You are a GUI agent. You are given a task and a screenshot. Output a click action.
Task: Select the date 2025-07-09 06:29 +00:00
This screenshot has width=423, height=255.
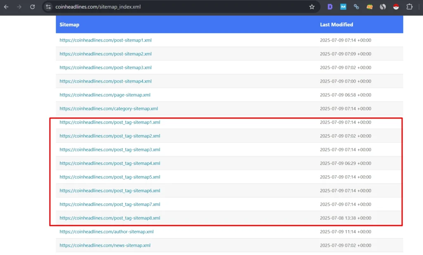coord(346,163)
